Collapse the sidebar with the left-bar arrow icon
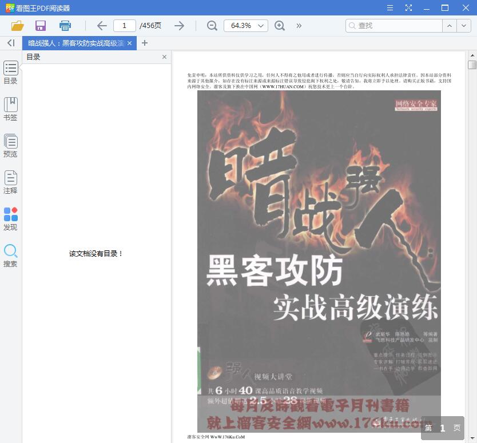 pos(11,43)
